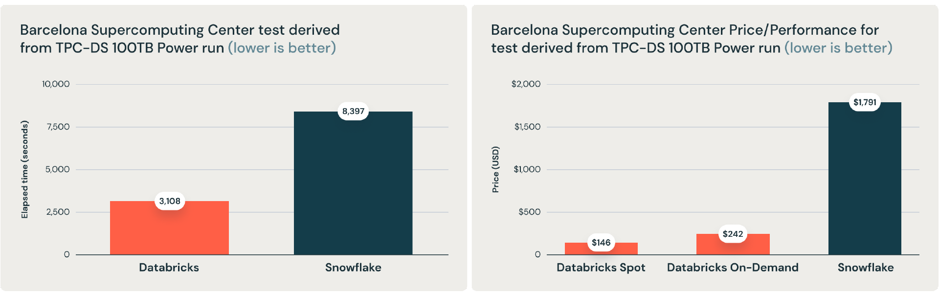The height and width of the screenshot is (296, 939).
Task: Select the Snowflake label under the price chart
Action: (x=865, y=268)
